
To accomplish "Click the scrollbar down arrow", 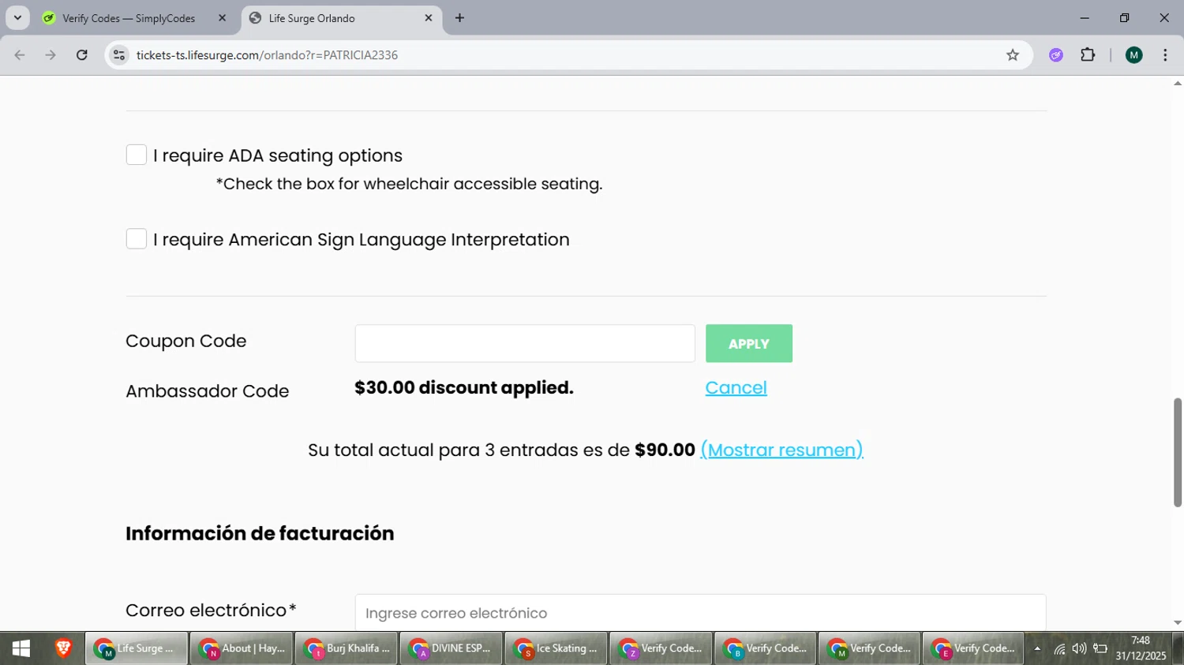I will click(x=1178, y=622).
